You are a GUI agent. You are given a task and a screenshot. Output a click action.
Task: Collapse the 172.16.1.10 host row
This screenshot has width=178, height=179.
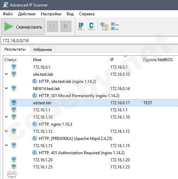pyautogui.click(x=6, y=117)
